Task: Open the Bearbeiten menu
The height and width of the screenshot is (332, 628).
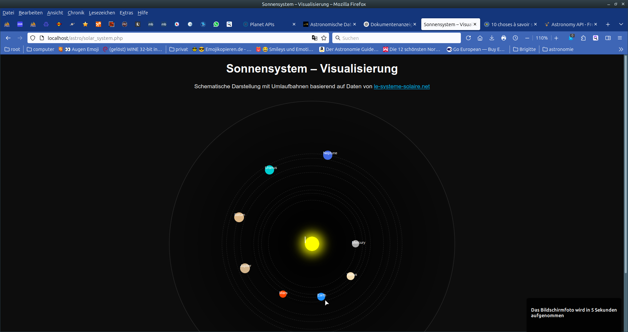Action: [x=30, y=13]
